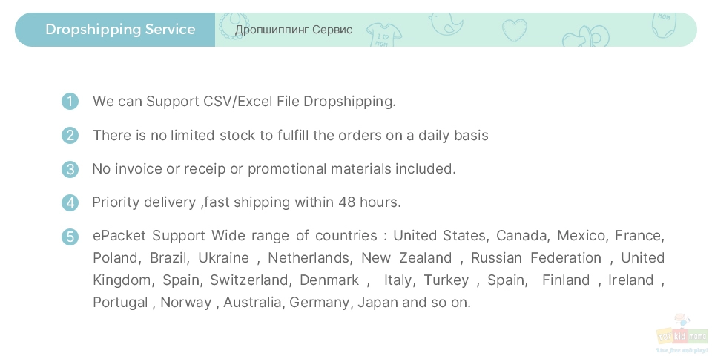Click the number 1 bullet icon
This screenshot has height=356, width=712.
(70, 101)
